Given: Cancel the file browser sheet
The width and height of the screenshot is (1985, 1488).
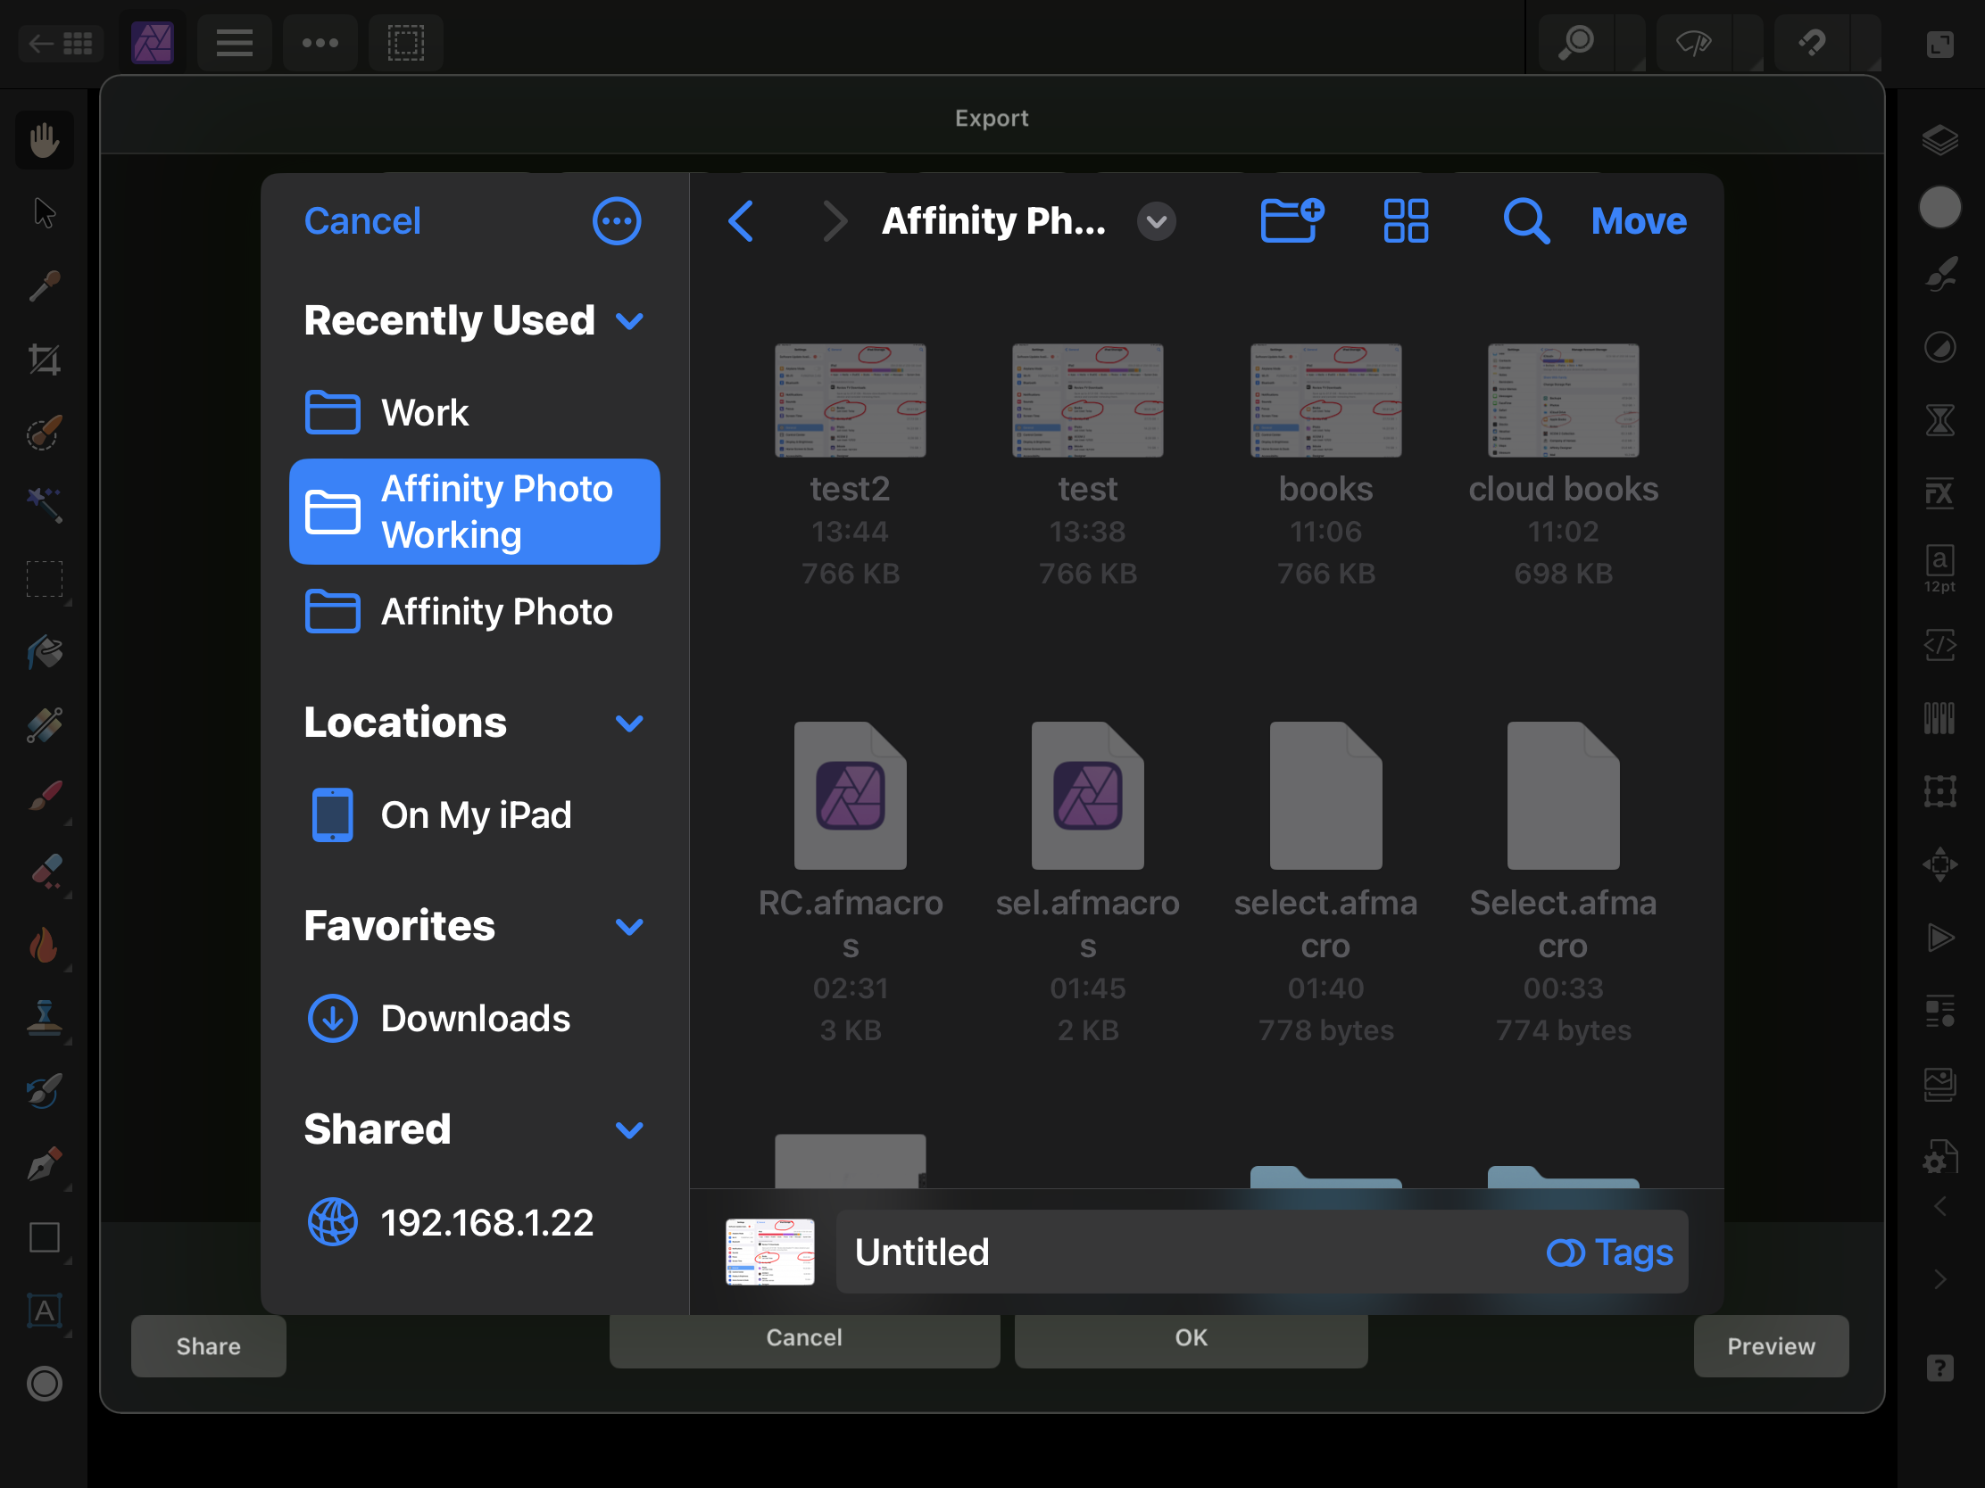Looking at the screenshot, I should [x=361, y=221].
